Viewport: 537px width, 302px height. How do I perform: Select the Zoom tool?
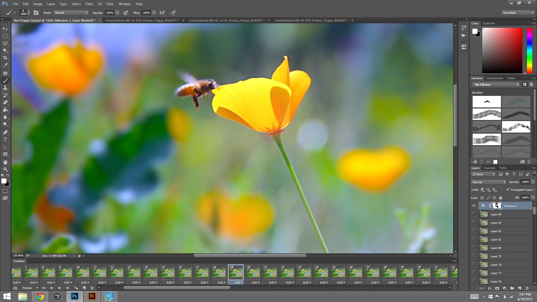tap(5, 169)
